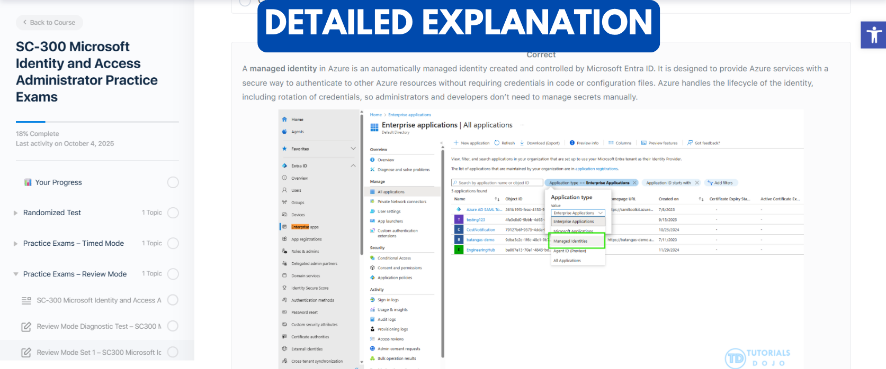This screenshot has height=369, width=886.
Task: Toggle the Randomized Test completion circle
Action: tap(173, 213)
